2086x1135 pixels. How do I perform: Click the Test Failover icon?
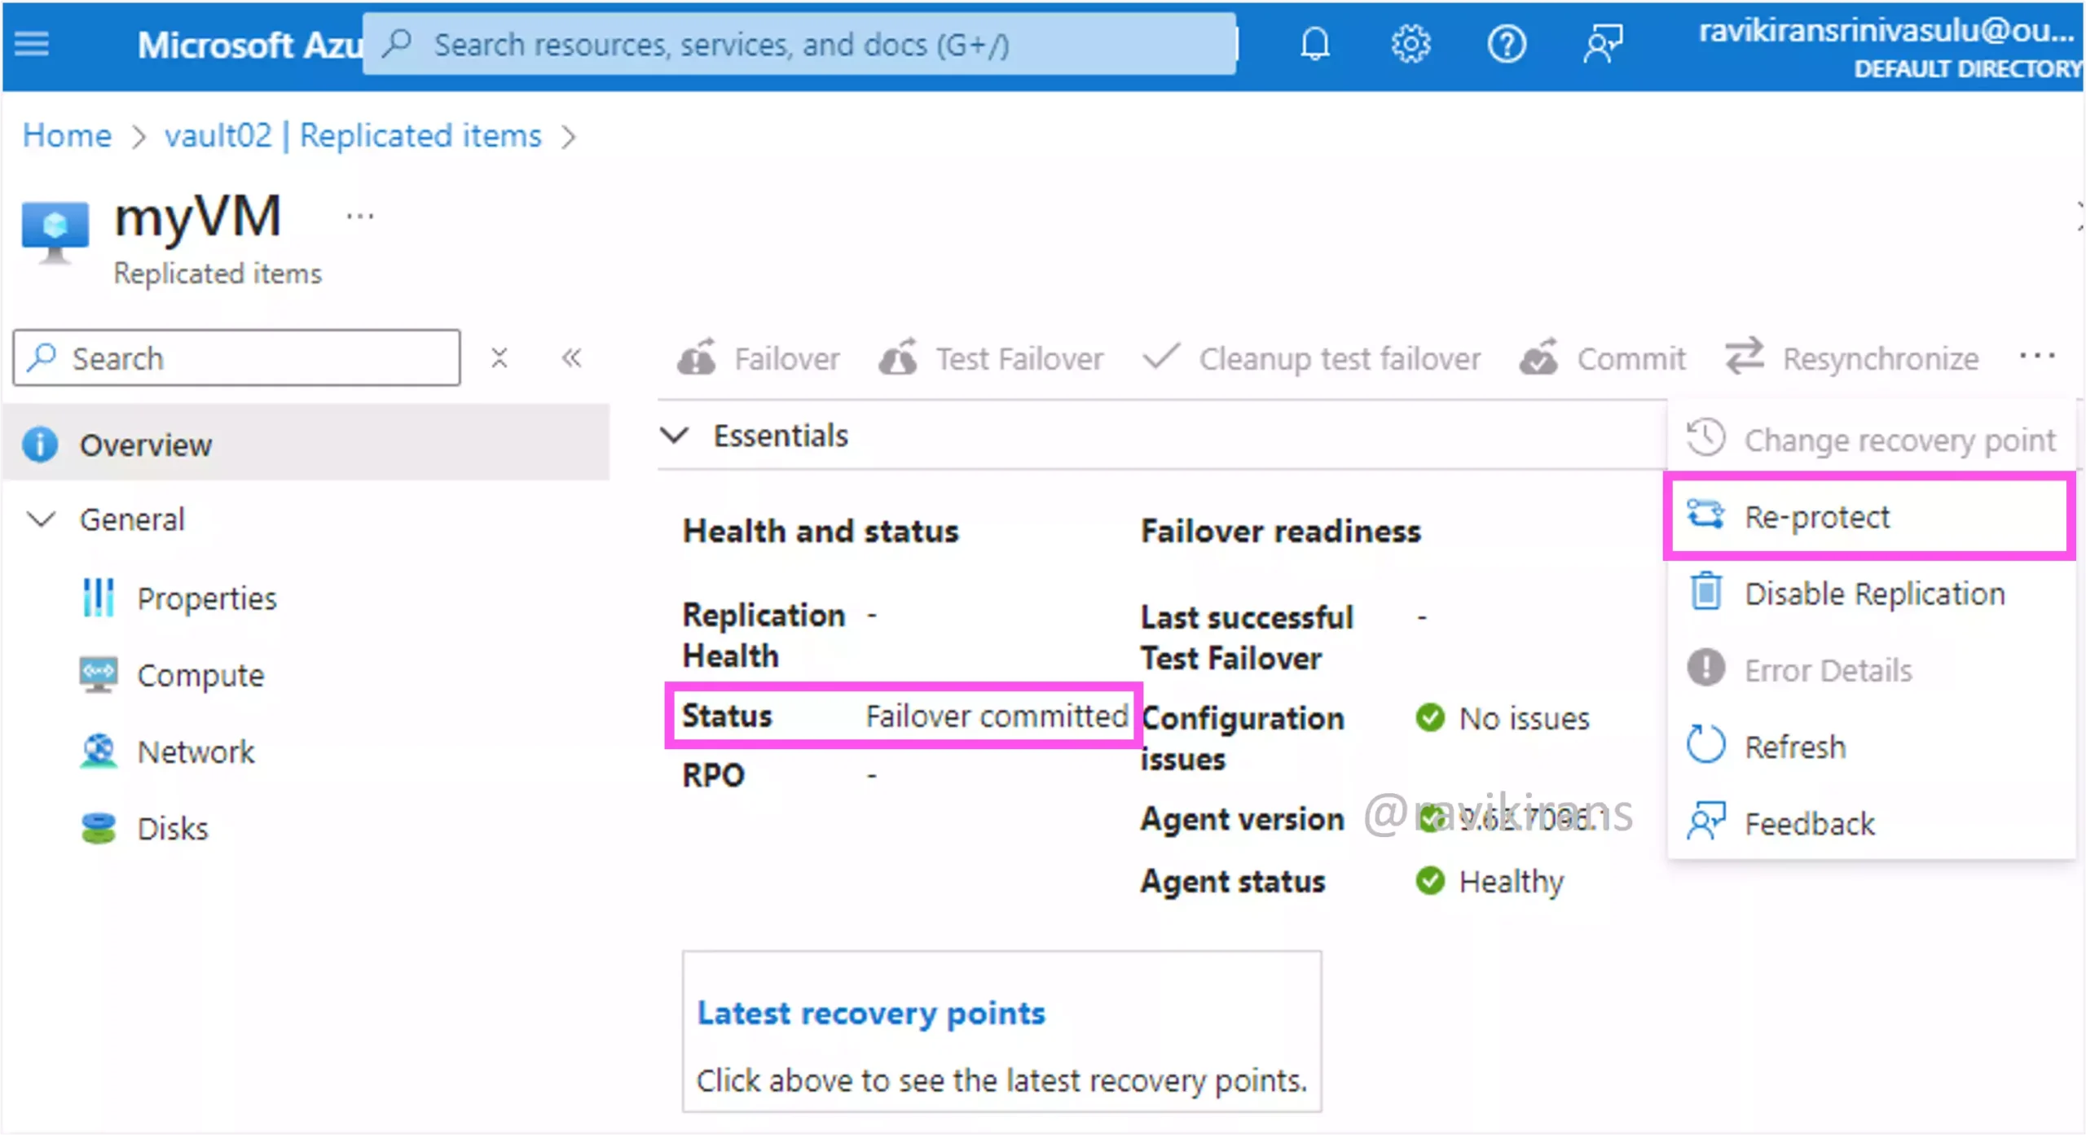(900, 359)
